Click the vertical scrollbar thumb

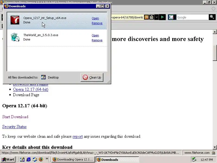[x=215, y=53]
